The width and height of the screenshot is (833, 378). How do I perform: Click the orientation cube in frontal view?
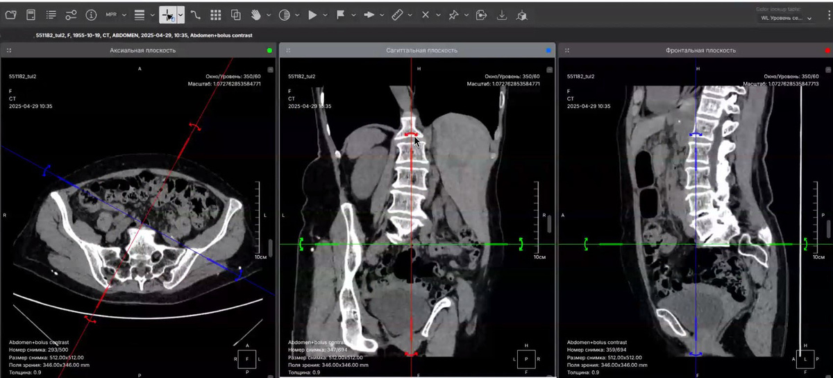click(x=805, y=359)
